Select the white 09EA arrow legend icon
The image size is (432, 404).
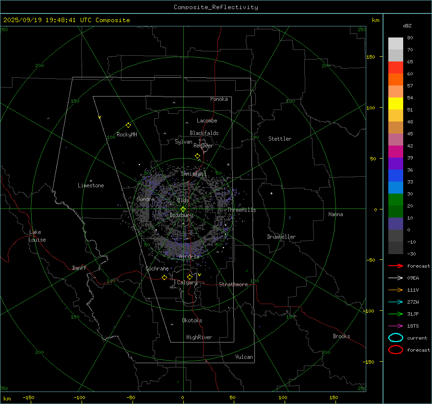(x=396, y=278)
